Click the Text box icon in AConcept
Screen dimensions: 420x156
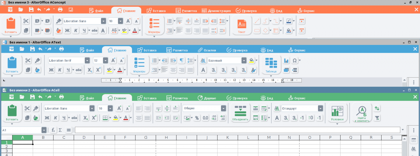point(241,26)
